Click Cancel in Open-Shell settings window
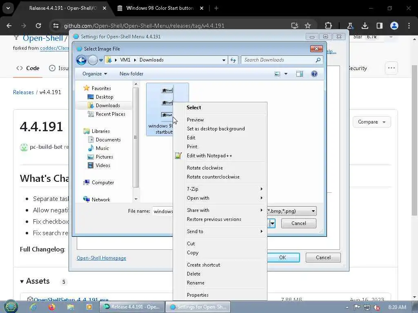418x313 pixels. (323, 258)
